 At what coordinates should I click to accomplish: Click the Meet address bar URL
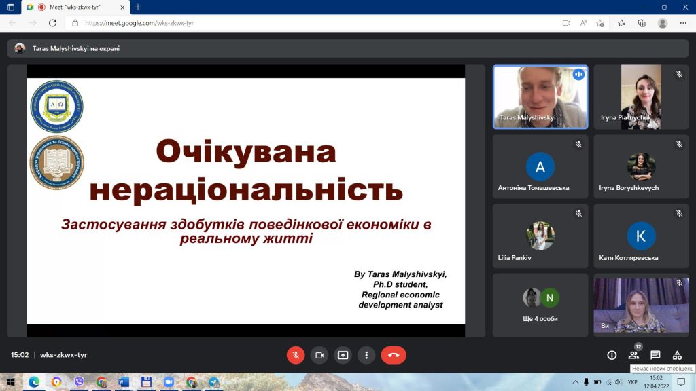point(139,23)
